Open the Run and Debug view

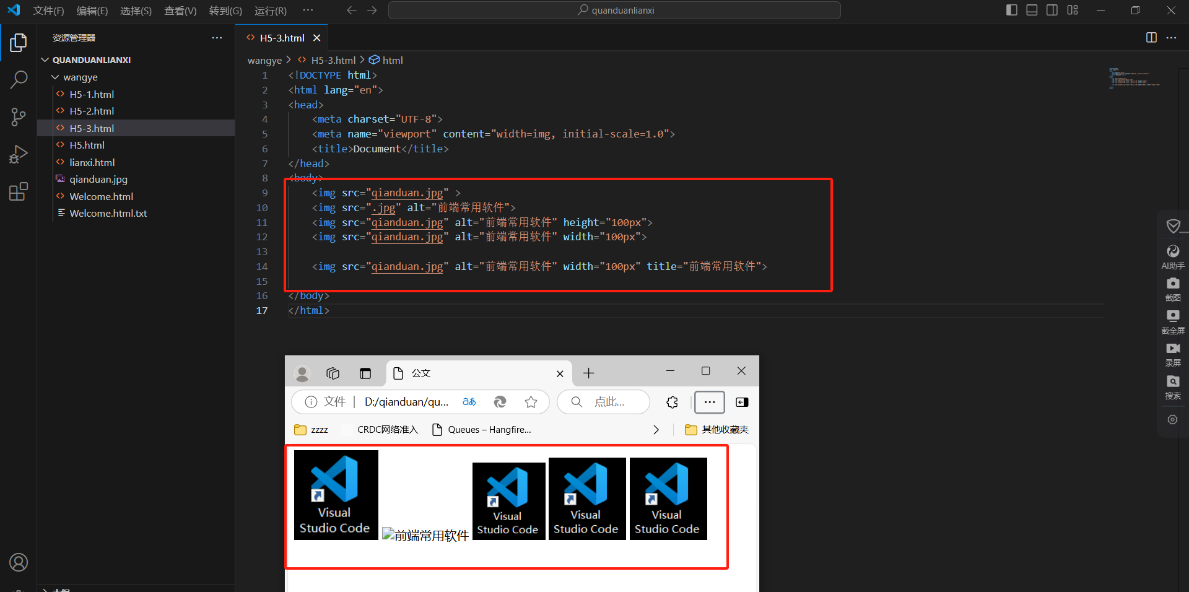(x=19, y=154)
